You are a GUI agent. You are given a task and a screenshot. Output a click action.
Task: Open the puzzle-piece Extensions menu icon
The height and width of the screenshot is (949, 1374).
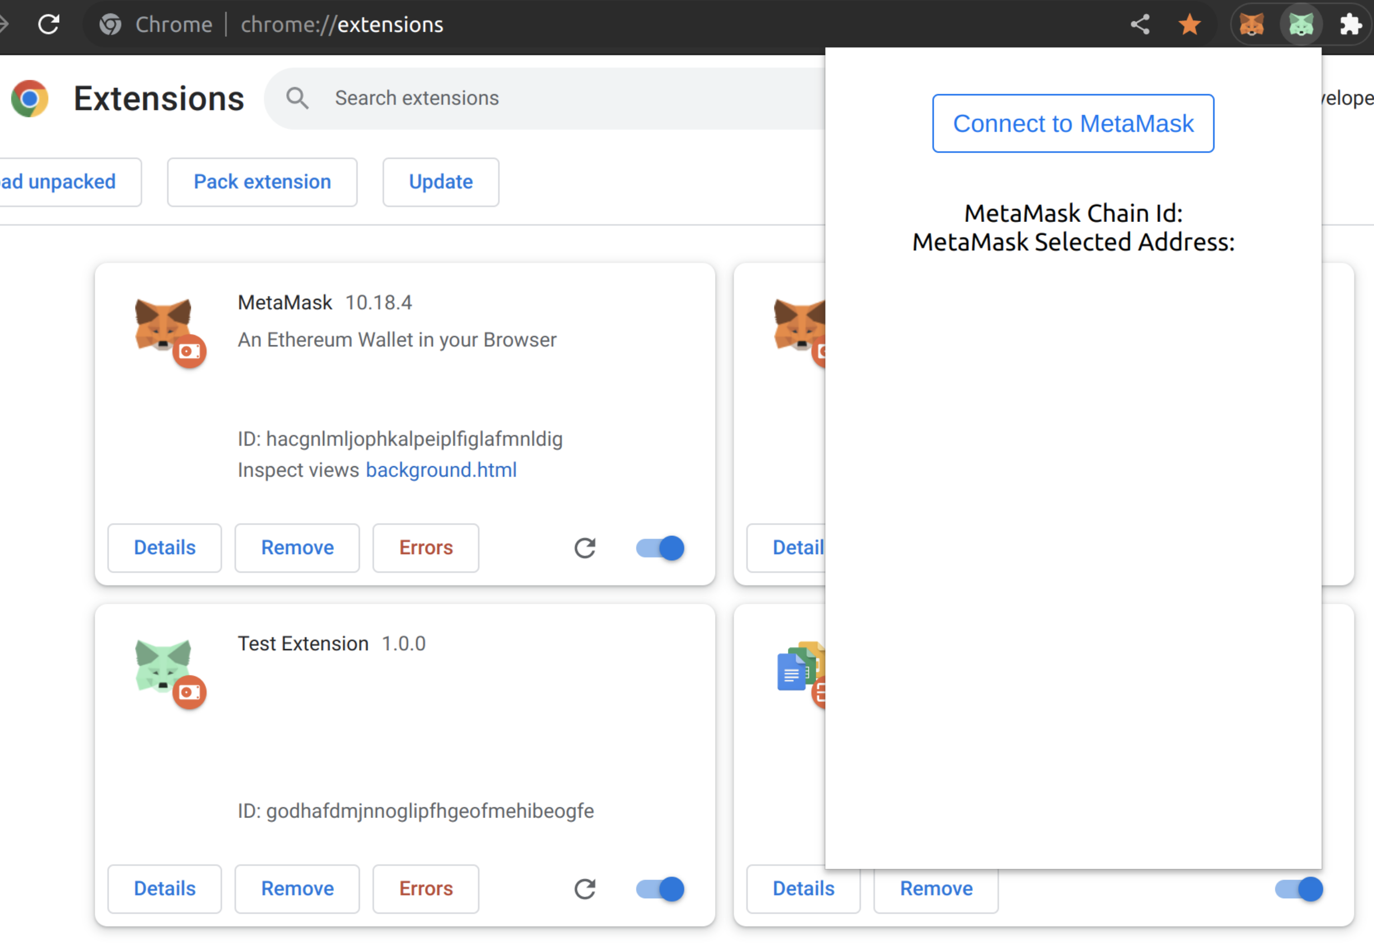tap(1350, 25)
